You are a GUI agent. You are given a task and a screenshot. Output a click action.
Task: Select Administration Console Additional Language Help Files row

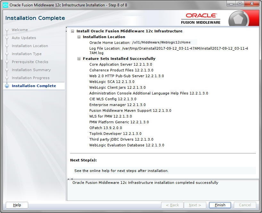tap(149, 94)
